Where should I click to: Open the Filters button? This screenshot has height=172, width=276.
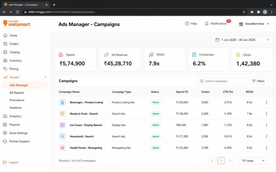click(x=258, y=81)
